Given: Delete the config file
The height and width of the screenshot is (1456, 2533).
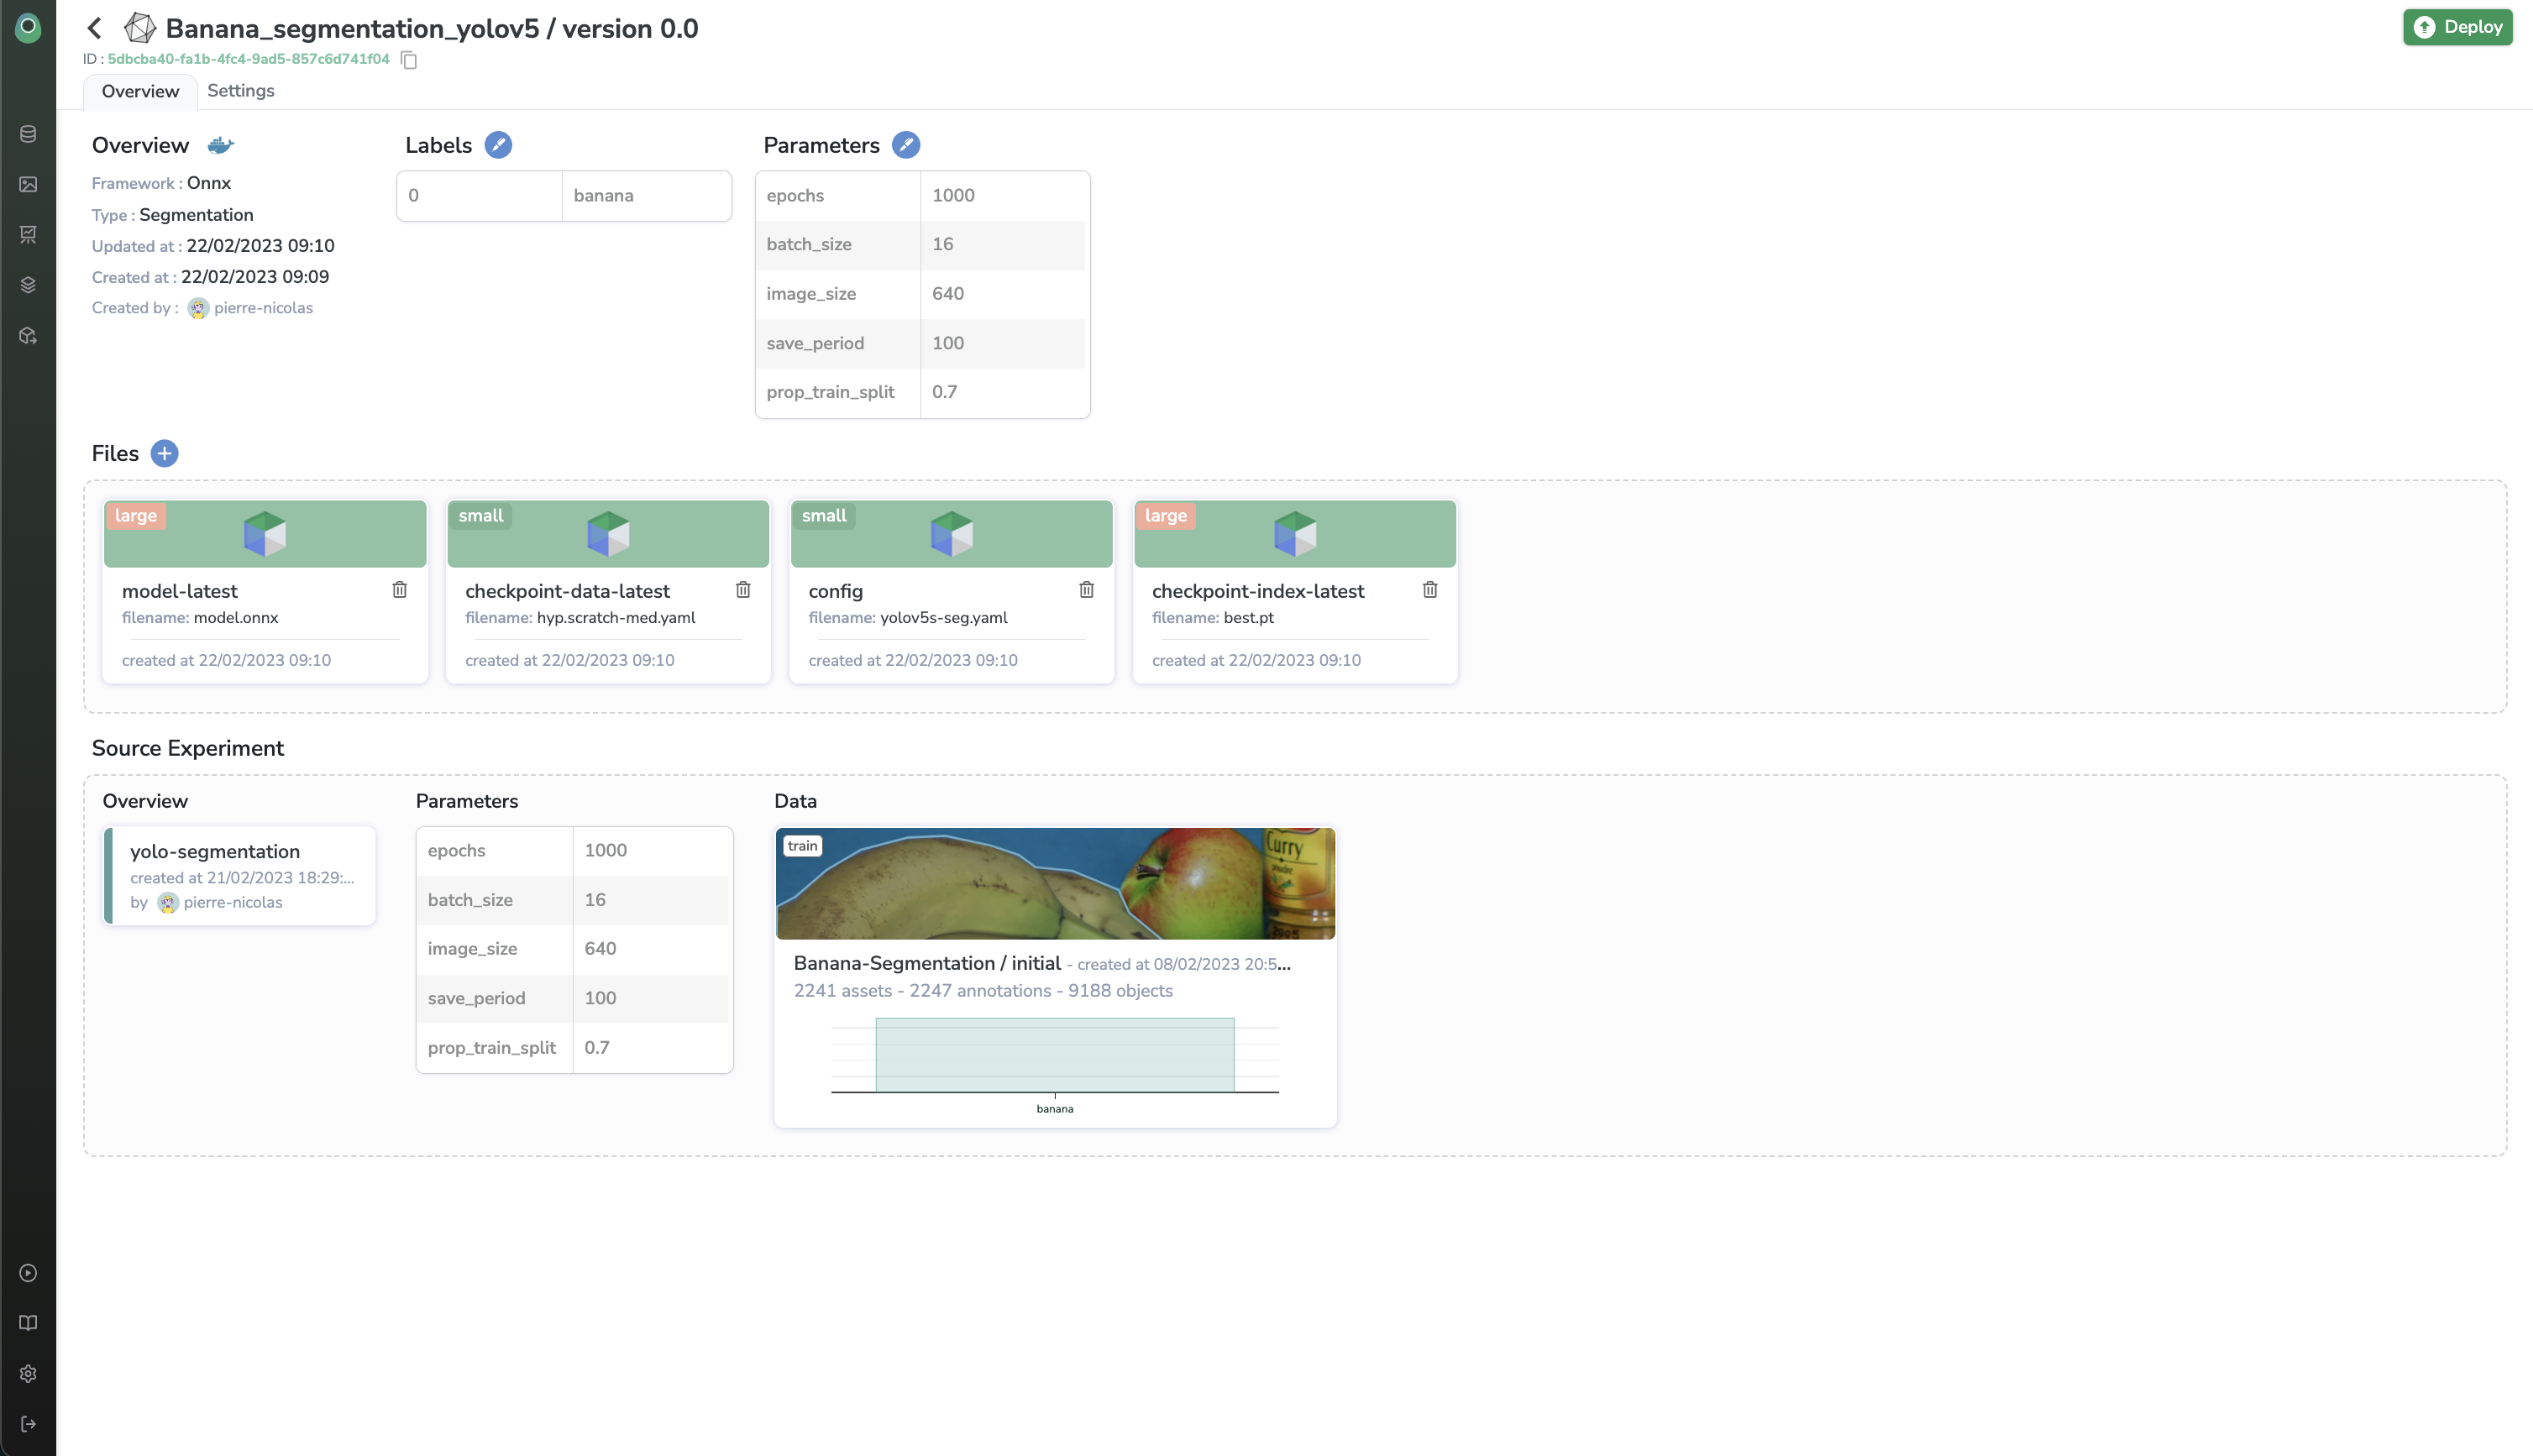Looking at the screenshot, I should (1086, 590).
